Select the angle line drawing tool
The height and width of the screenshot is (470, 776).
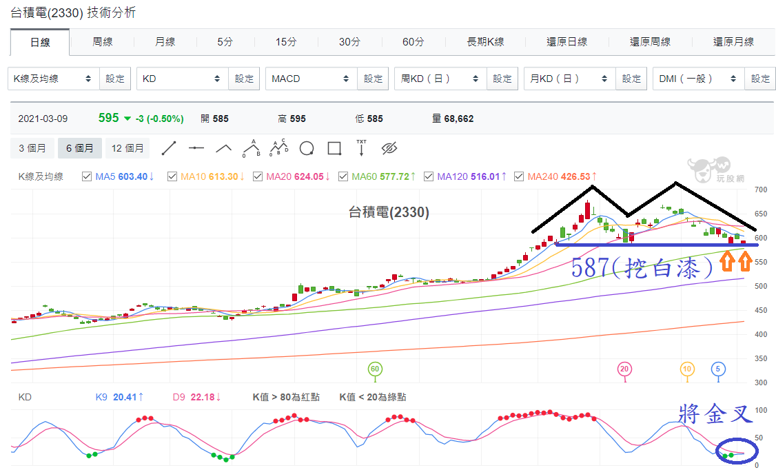224,148
